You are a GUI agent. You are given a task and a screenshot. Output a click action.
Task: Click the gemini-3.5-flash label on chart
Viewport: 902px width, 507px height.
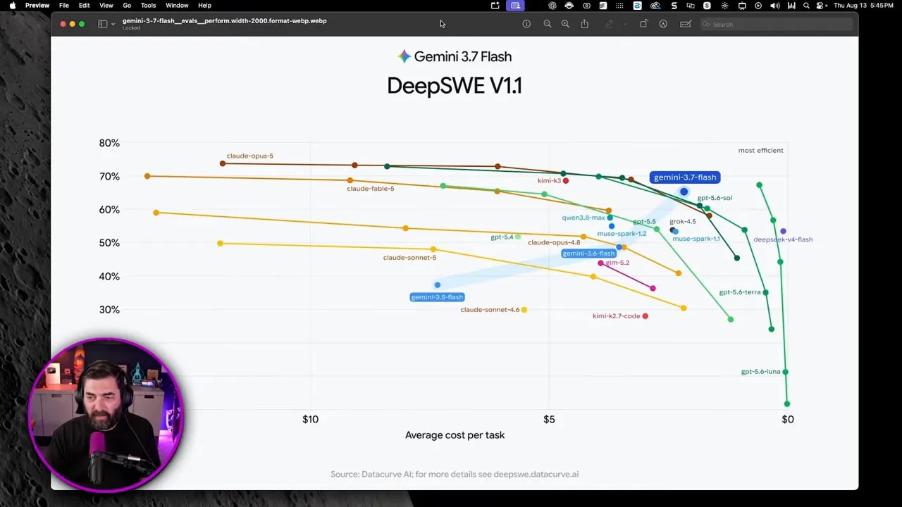437,297
